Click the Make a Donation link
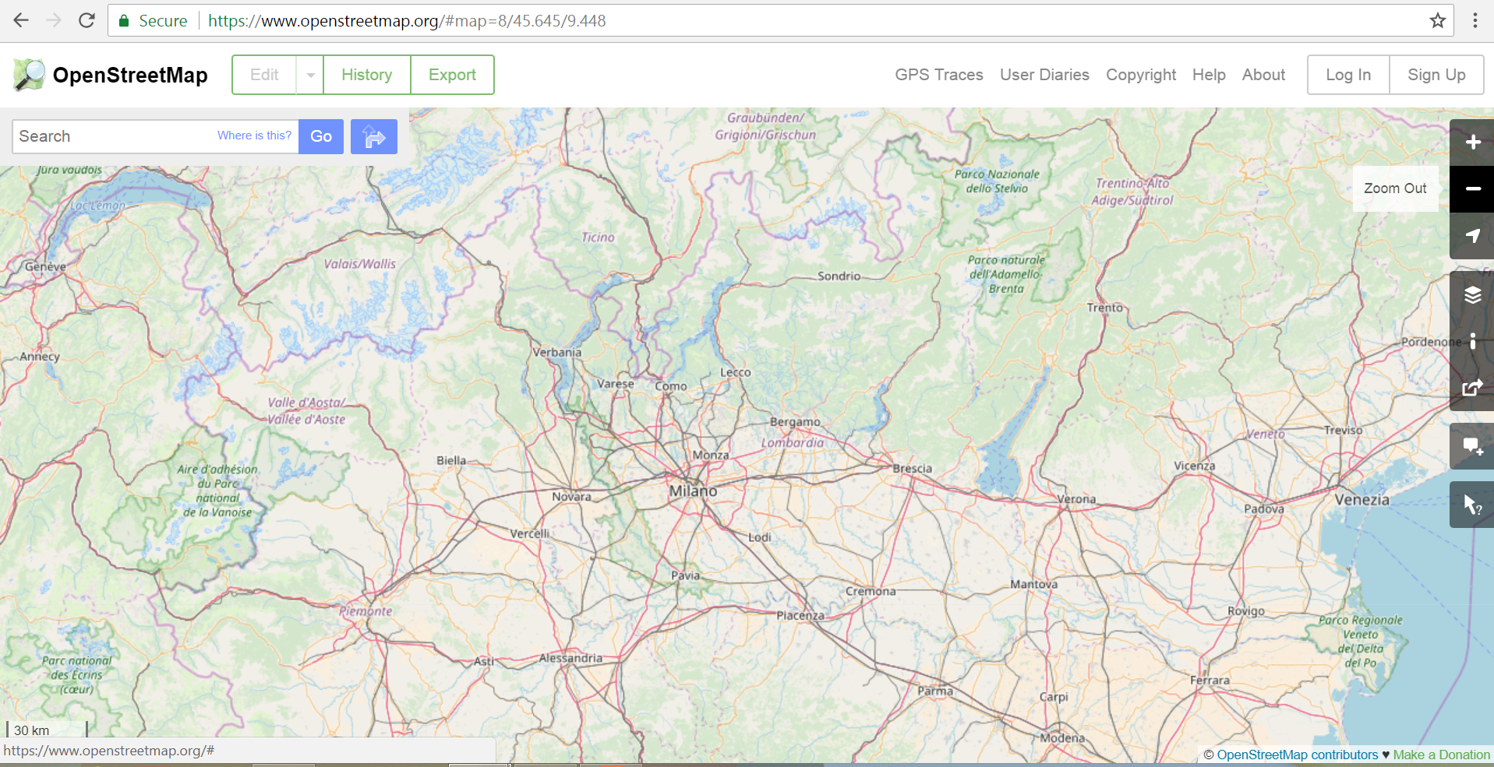Screen dimensions: 1494x767 [1441, 755]
